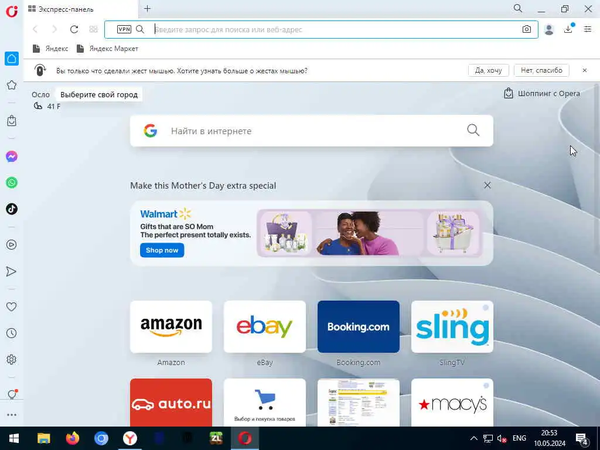Open the Opera main menu logo

pos(12,11)
